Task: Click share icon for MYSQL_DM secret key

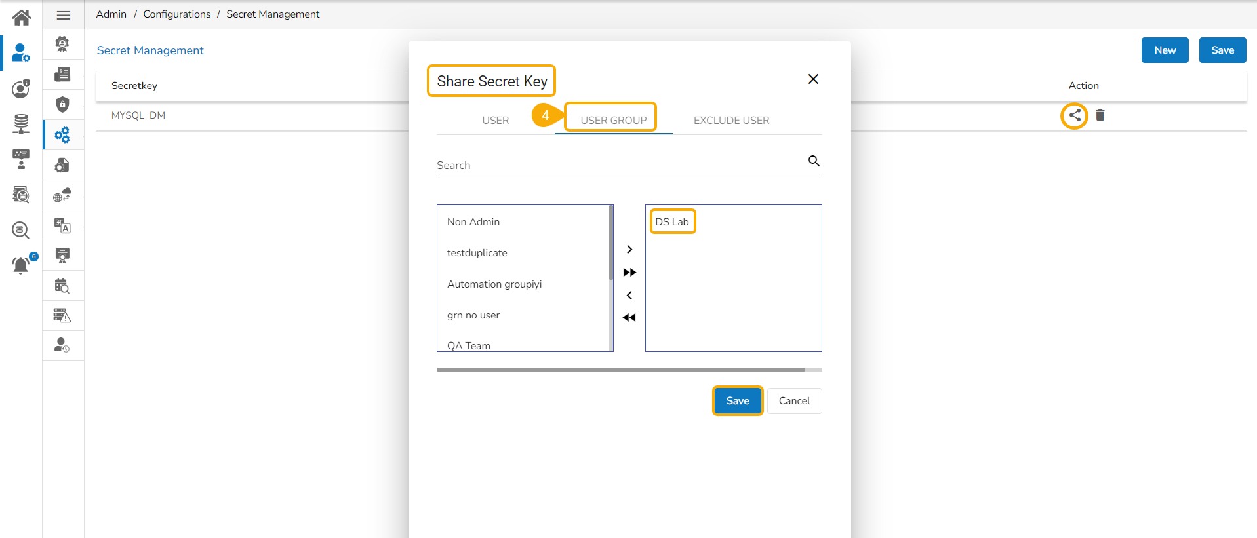Action: click(1075, 116)
